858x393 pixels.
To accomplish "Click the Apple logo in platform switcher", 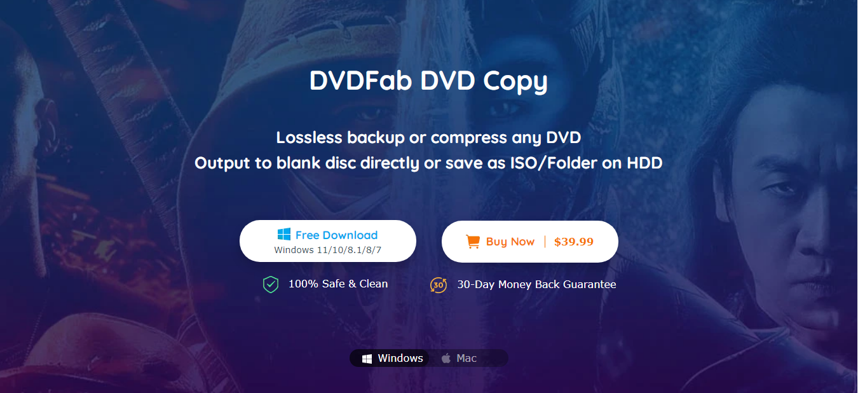I will (446, 359).
